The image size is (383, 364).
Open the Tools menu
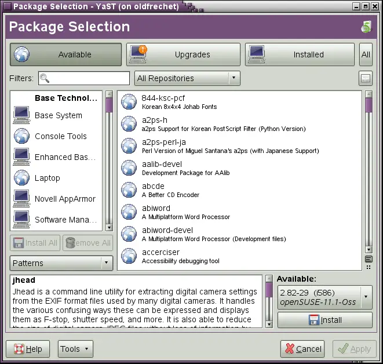point(75,349)
